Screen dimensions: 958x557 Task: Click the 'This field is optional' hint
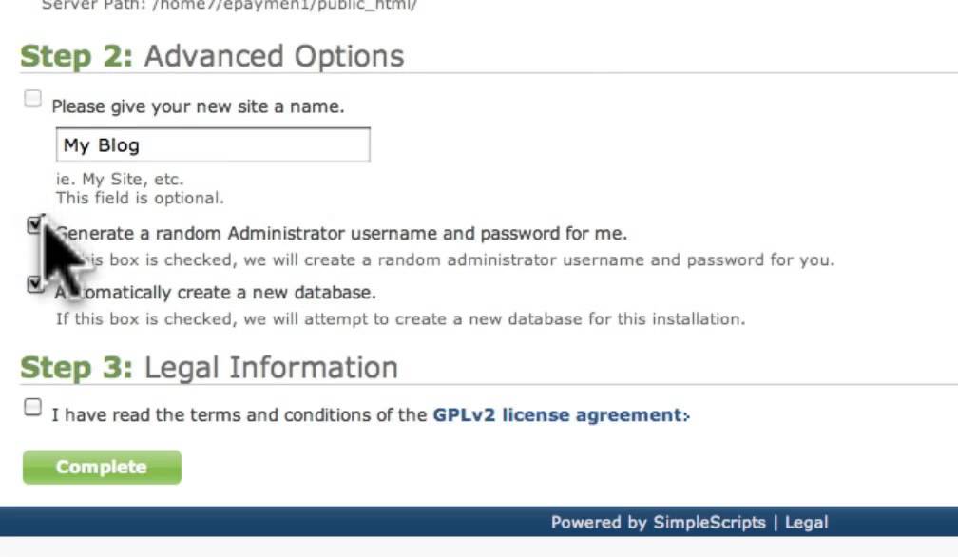(140, 199)
